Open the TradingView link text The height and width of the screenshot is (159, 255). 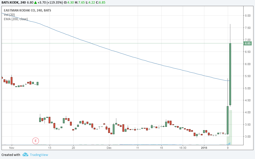(39, 155)
